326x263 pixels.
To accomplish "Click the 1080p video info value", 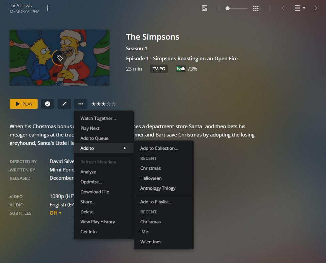I will pos(62,196).
